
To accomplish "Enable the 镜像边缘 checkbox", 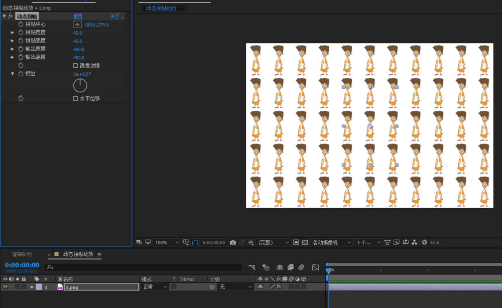I will (75, 66).
